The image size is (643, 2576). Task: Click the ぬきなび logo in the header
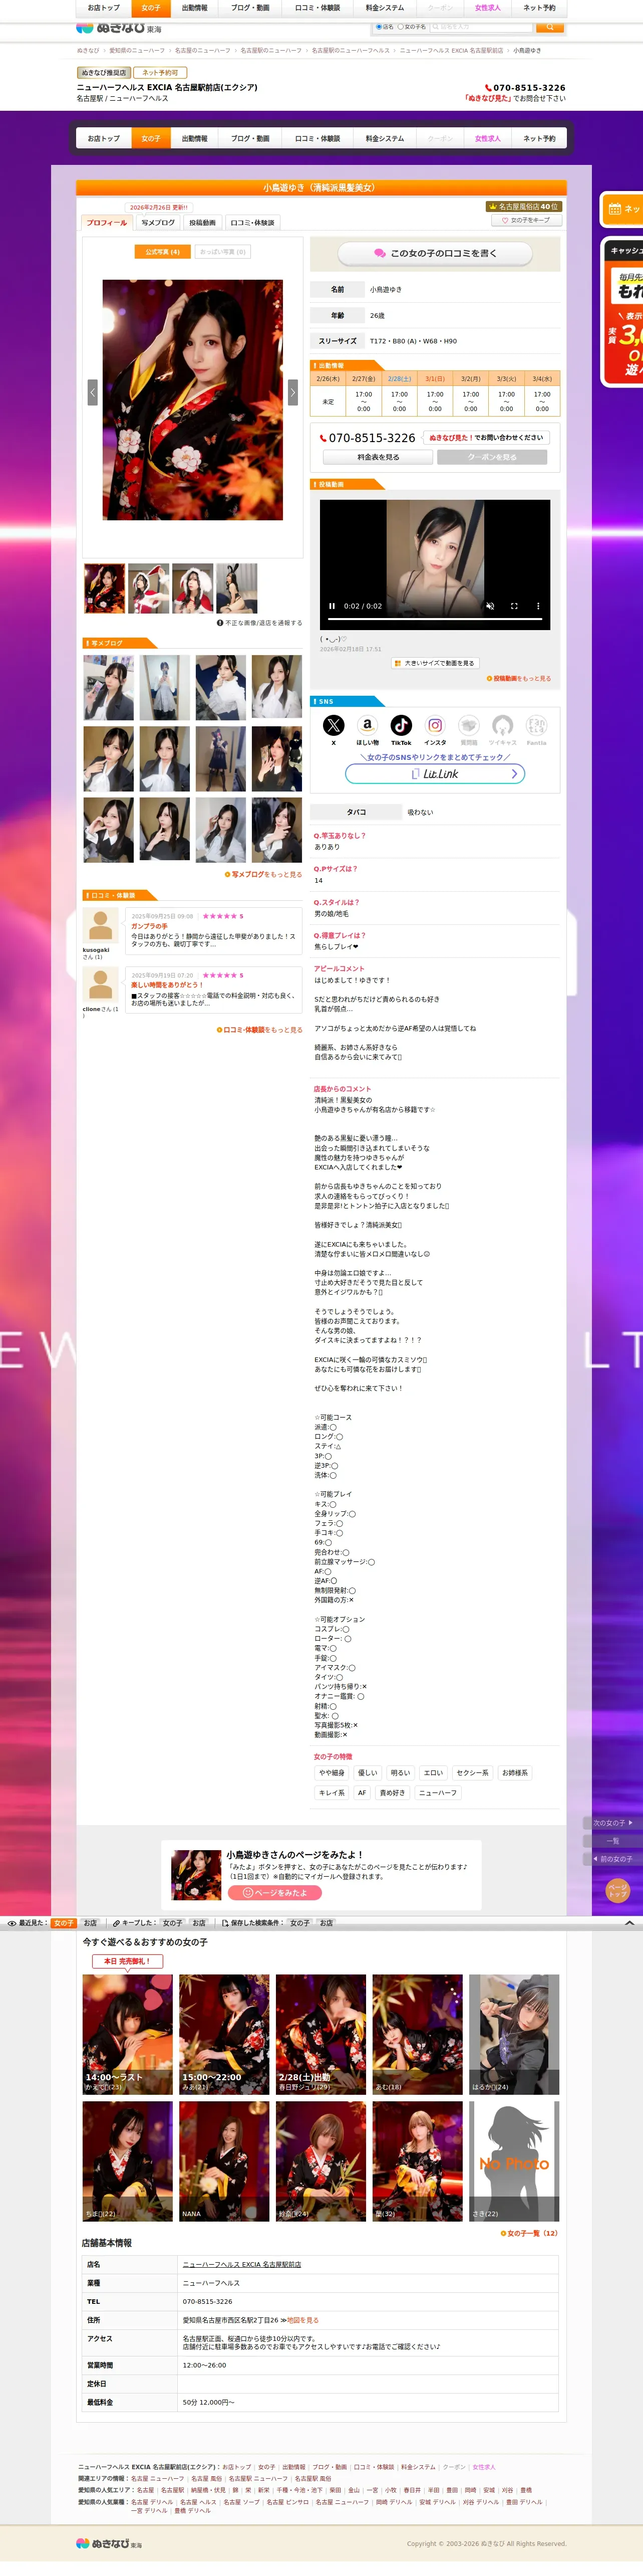119,28
